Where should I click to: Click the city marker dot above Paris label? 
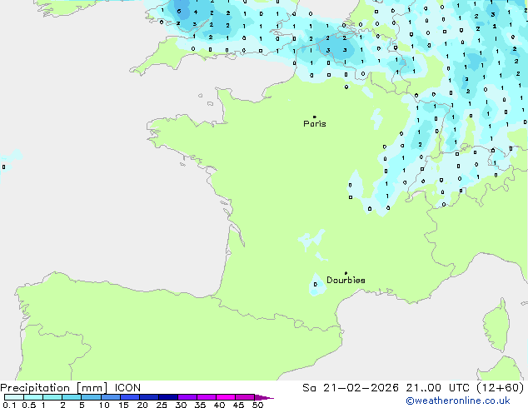[x=315, y=117]
